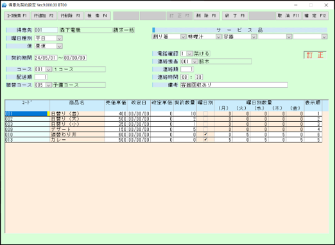Expand the 容器 service item dropdown

point(253,37)
